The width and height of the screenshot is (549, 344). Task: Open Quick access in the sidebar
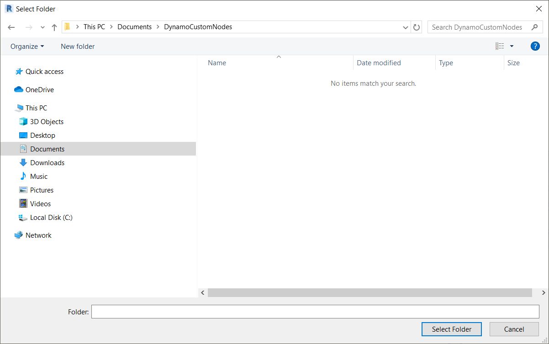[x=44, y=72]
